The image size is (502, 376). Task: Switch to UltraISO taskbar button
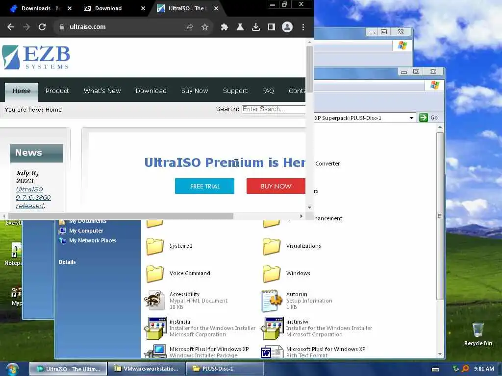click(68, 369)
